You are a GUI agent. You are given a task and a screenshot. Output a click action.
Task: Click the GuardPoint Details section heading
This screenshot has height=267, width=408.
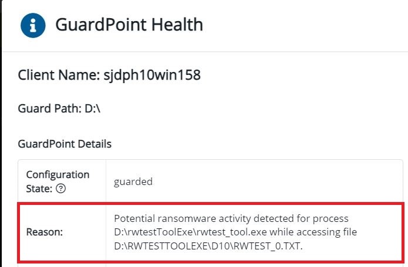click(x=65, y=143)
